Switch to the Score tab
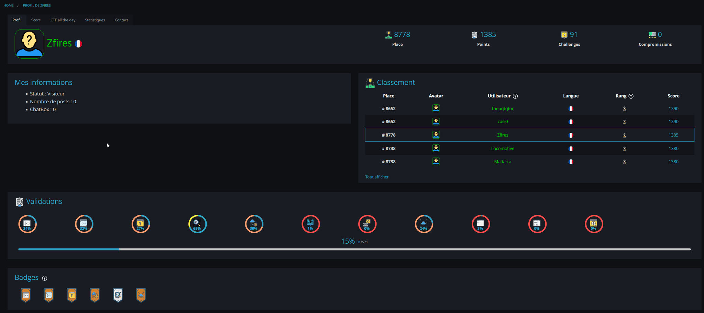 coord(36,20)
